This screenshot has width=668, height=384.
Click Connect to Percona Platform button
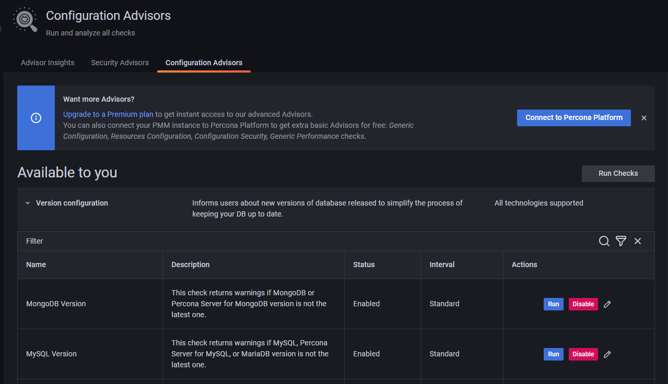click(573, 118)
